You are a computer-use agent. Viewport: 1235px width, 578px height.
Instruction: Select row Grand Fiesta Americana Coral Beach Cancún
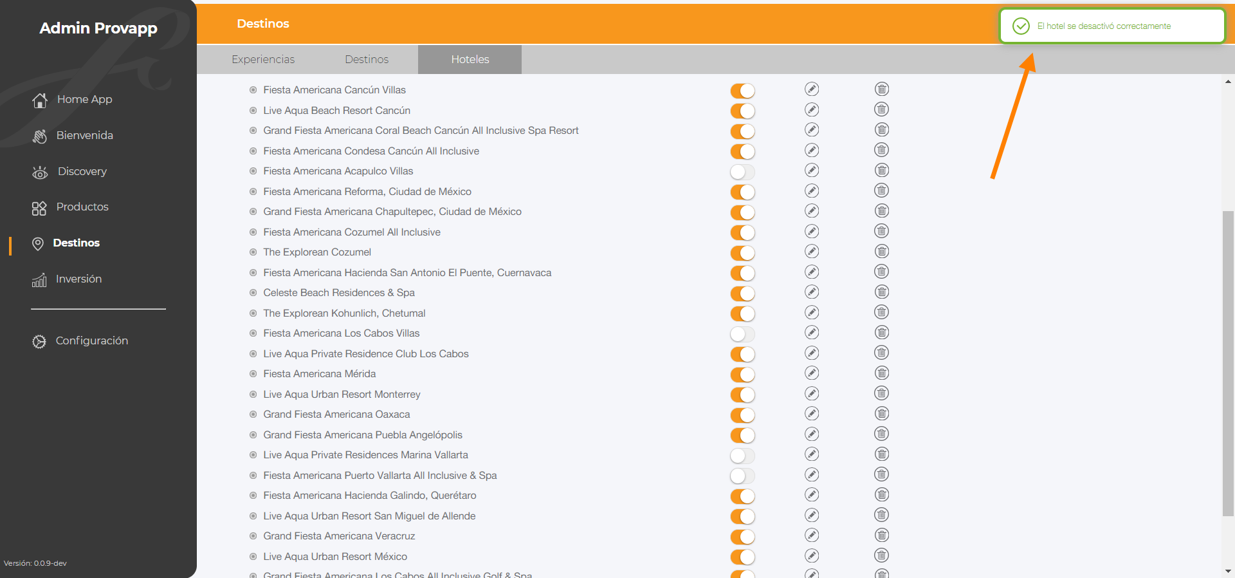click(421, 130)
